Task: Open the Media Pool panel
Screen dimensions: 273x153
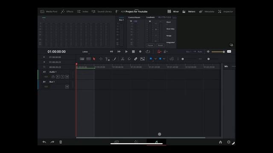Action: (x=49, y=11)
